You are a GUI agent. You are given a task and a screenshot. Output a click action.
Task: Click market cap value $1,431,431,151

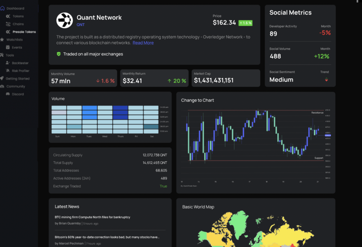coord(214,81)
